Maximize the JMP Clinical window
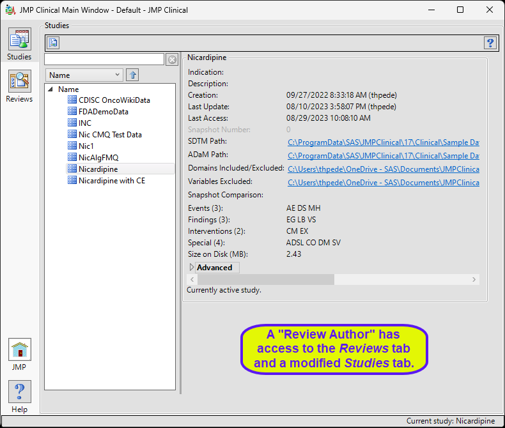505x428 pixels. tap(460, 10)
